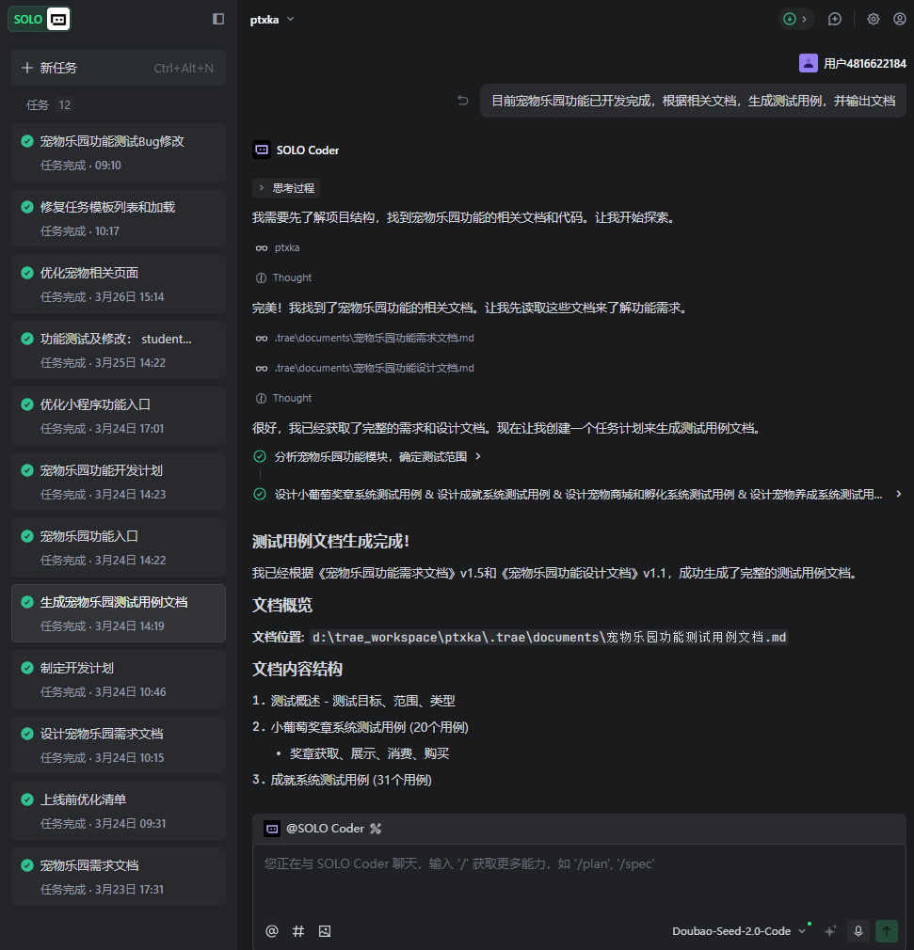Screen dimensions: 914x950
Task: Open the ptxka project dropdown
Action: point(272,19)
